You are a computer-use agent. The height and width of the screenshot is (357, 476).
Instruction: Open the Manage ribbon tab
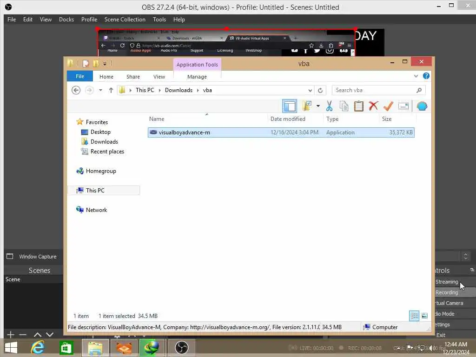click(x=197, y=77)
